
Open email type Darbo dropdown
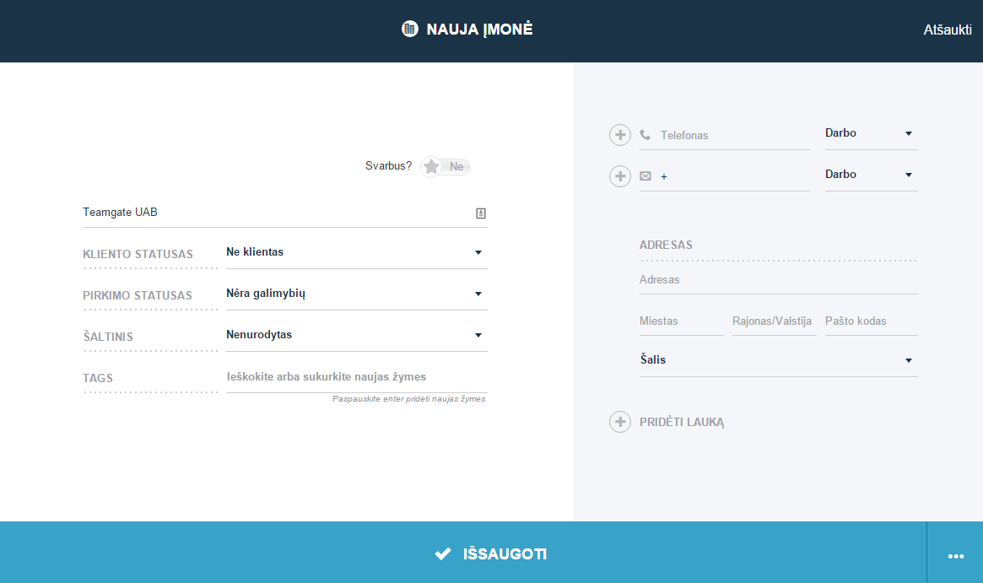[871, 175]
